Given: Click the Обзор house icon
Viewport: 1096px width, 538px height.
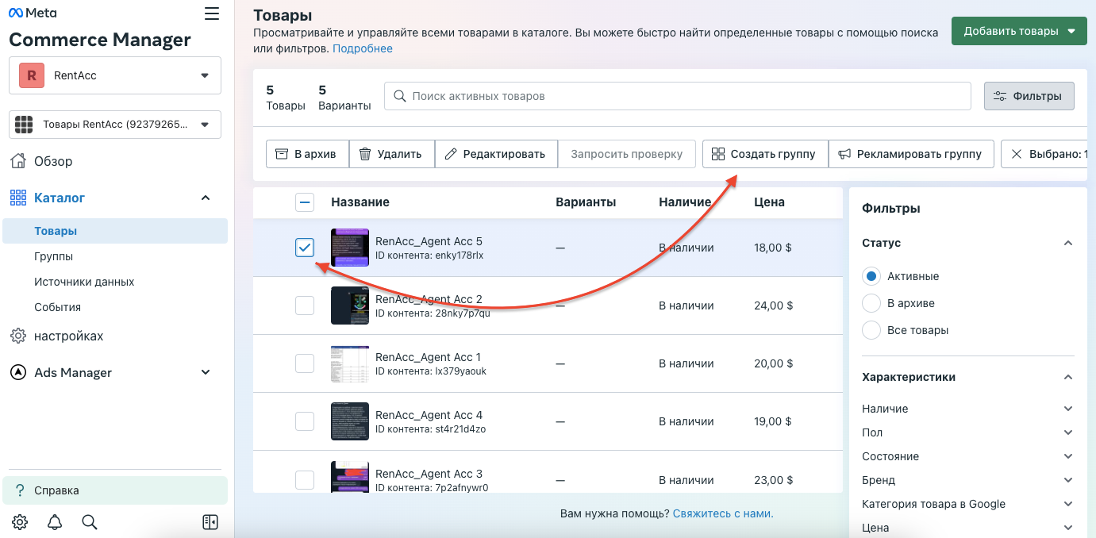Looking at the screenshot, I should (x=18, y=161).
